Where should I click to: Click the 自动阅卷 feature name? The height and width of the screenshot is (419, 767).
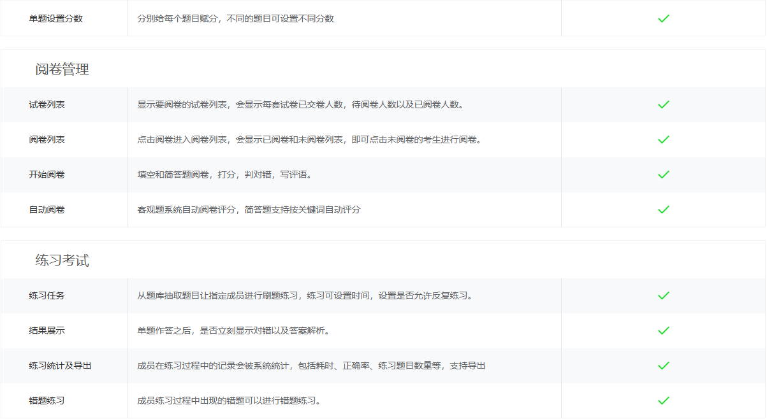coord(47,209)
